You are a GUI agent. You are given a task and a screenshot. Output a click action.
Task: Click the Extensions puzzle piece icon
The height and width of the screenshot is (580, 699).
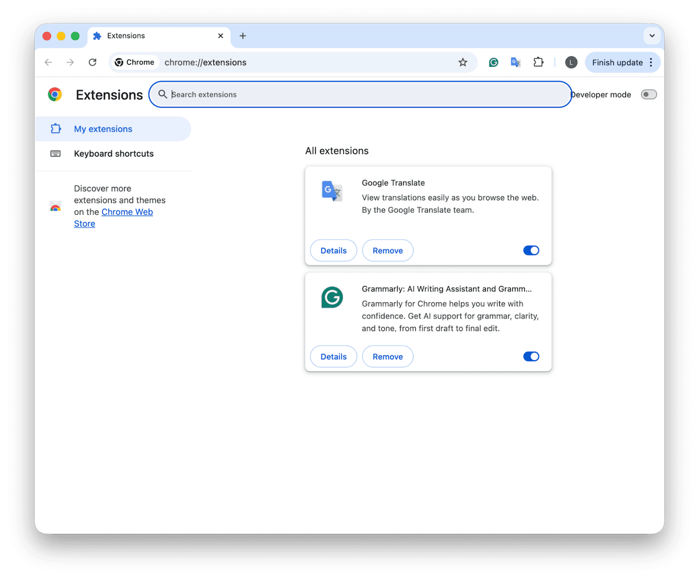[x=539, y=62]
